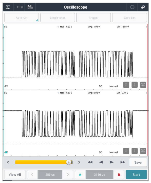
Task: Toggle cursor A button
Action: 80,175
